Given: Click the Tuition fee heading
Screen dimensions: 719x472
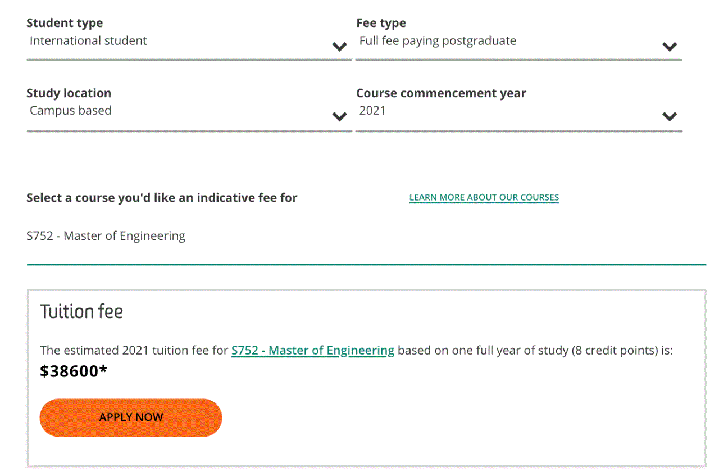Looking at the screenshot, I should click(x=81, y=311).
